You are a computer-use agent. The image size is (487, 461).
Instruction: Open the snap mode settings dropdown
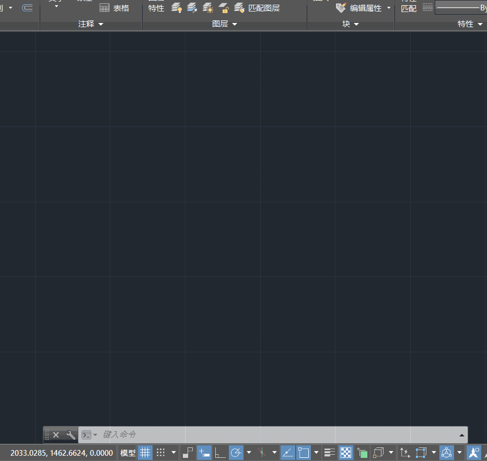[173, 453]
